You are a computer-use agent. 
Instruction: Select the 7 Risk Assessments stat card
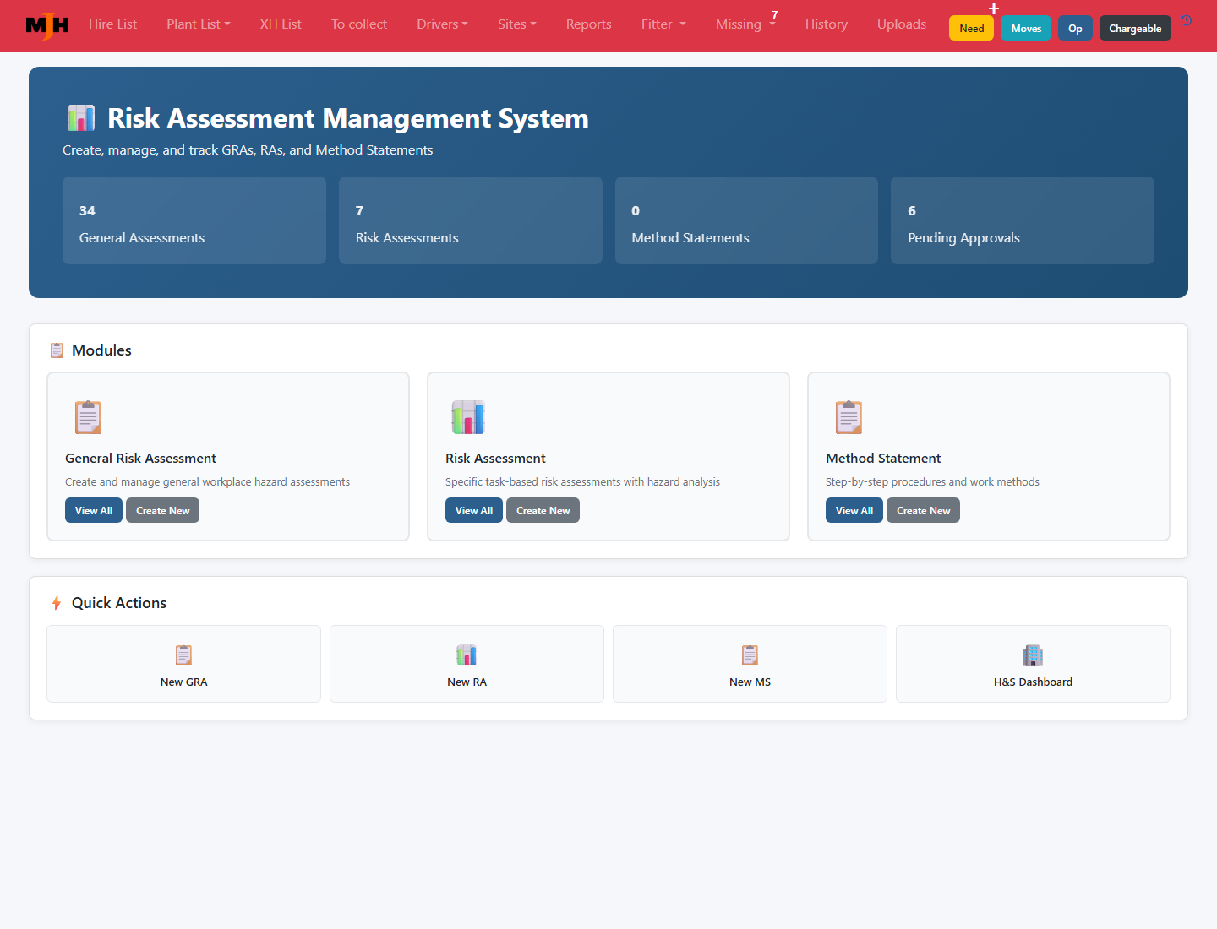tap(471, 220)
